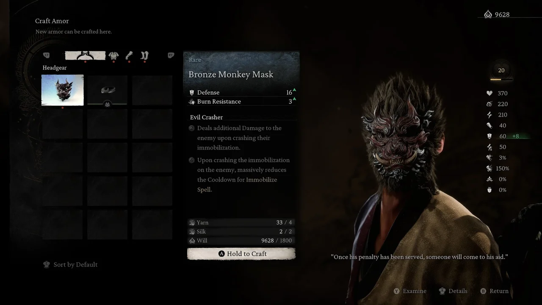This screenshot has height=305, width=542.
Task: Open the arm guards category icon
Action: pos(129,55)
